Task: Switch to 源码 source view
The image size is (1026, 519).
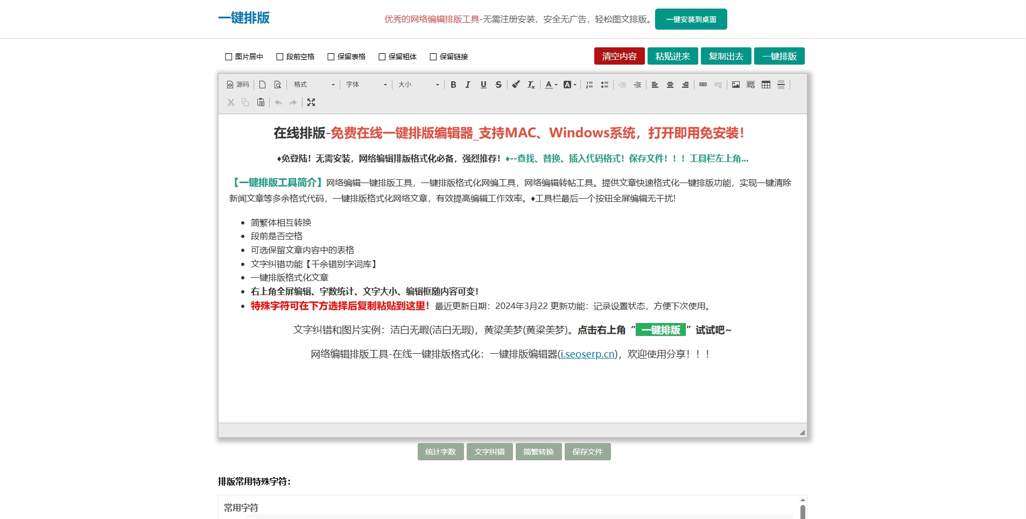Action: coord(238,85)
